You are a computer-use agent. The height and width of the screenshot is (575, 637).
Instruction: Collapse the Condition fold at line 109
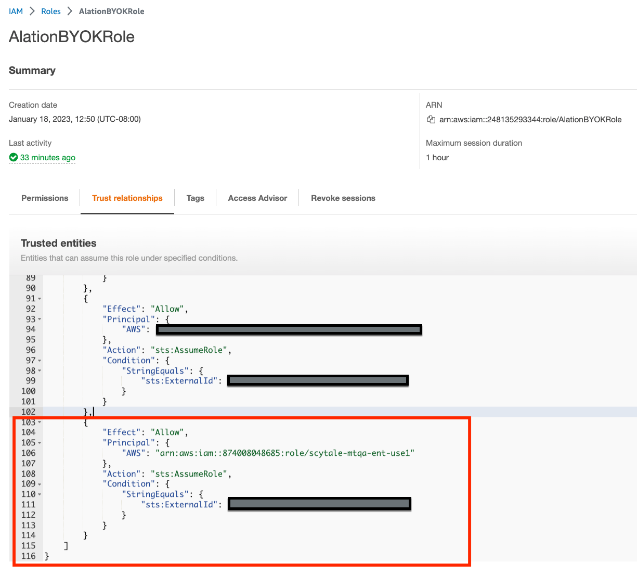(40, 484)
